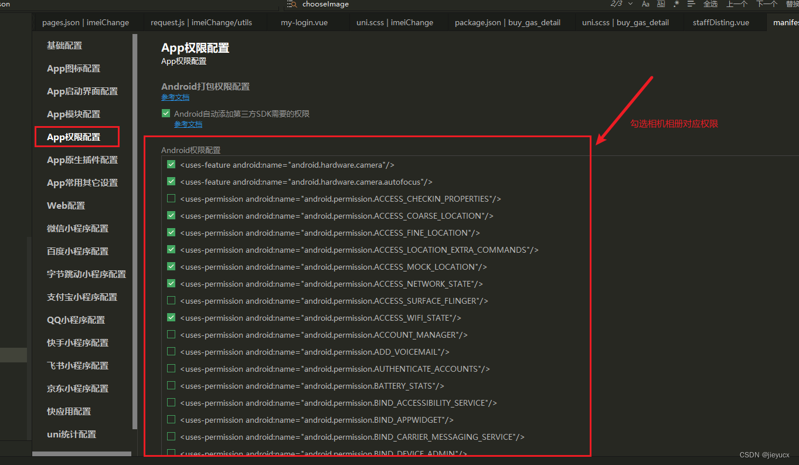Toggle ACCESS_FINE_LOCATION permission checkbox
The height and width of the screenshot is (465, 799).
[171, 233]
